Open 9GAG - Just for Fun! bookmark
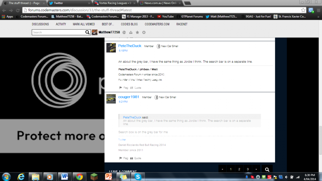Viewport: 322px width, 181px height. point(256,17)
